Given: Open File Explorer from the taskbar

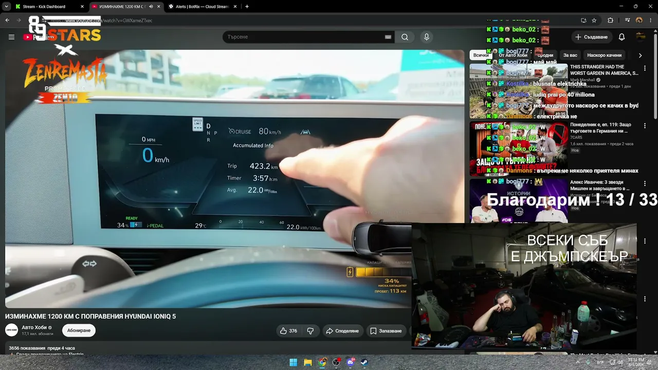Looking at the screenshot, I should 307,362.
